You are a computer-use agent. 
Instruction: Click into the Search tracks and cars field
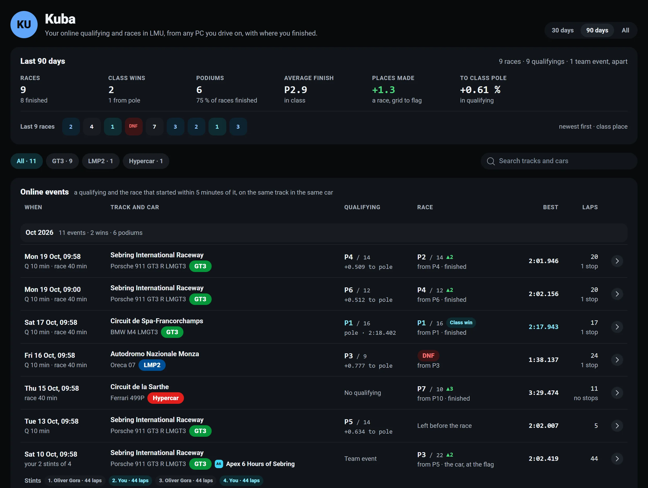559,161
